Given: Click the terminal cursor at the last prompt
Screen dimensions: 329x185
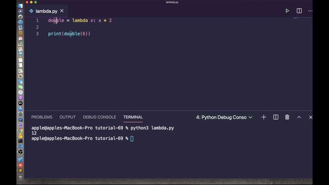Looking at the screenshot, I should pos(132,138).
